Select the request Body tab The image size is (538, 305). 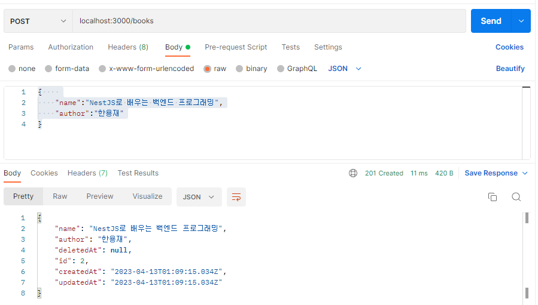[177, 47]
